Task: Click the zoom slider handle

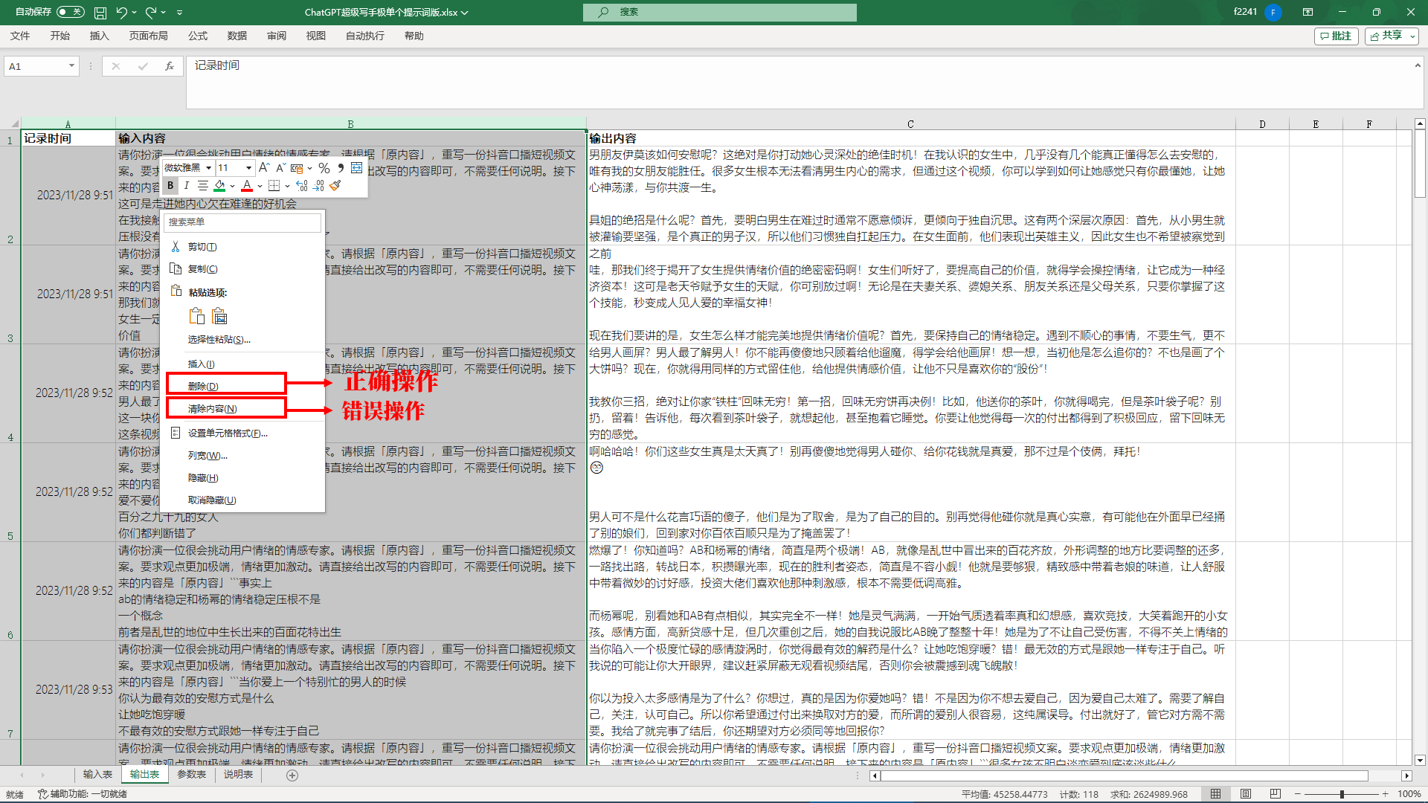Action: click(1342, 794)
